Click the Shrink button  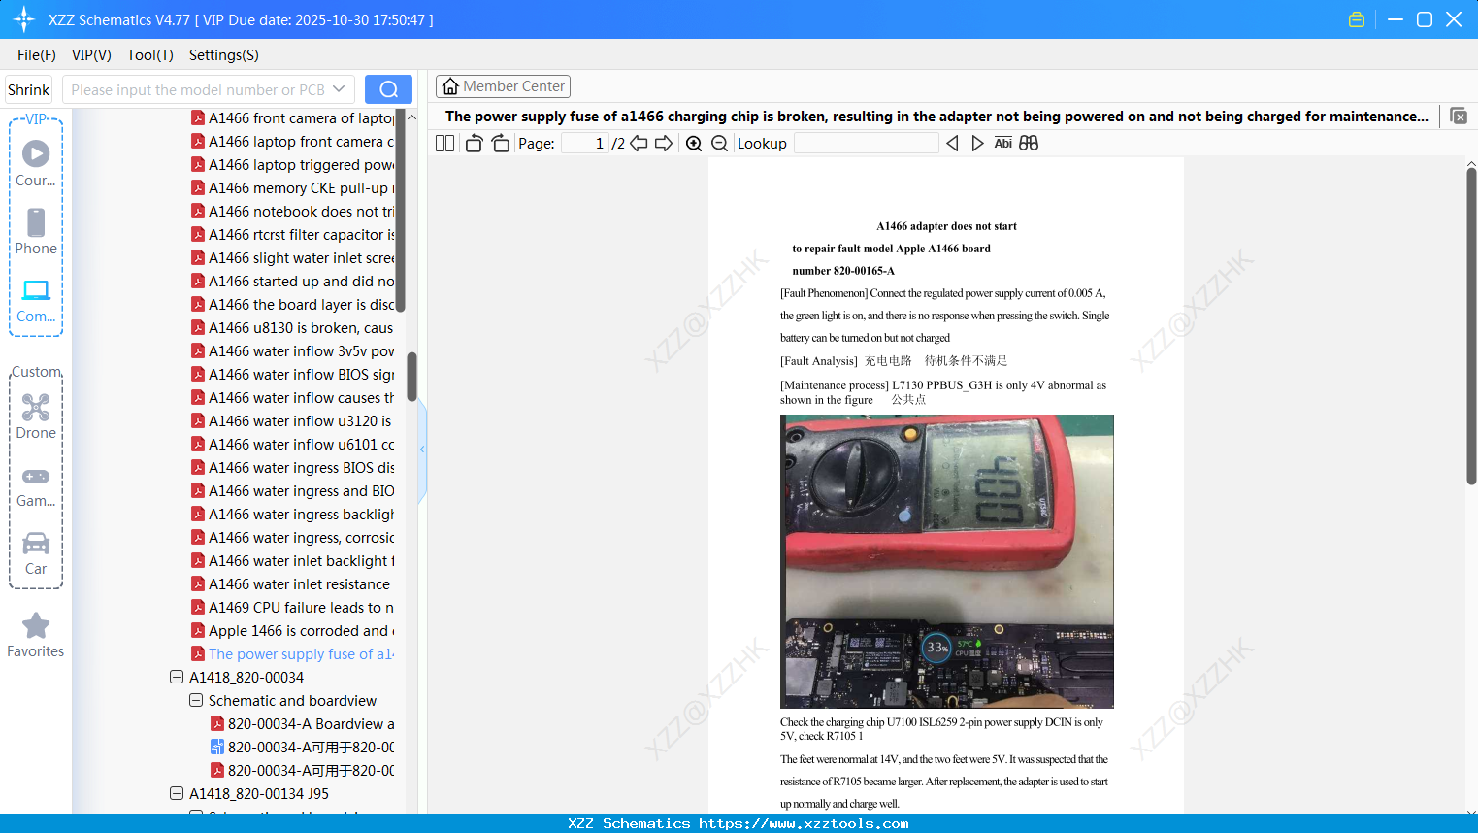[28, 89]
